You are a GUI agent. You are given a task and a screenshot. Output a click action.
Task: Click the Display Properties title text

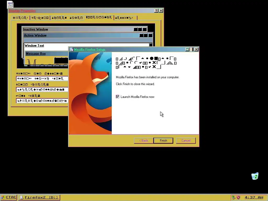pyautogui.click(x=22, y=10)
